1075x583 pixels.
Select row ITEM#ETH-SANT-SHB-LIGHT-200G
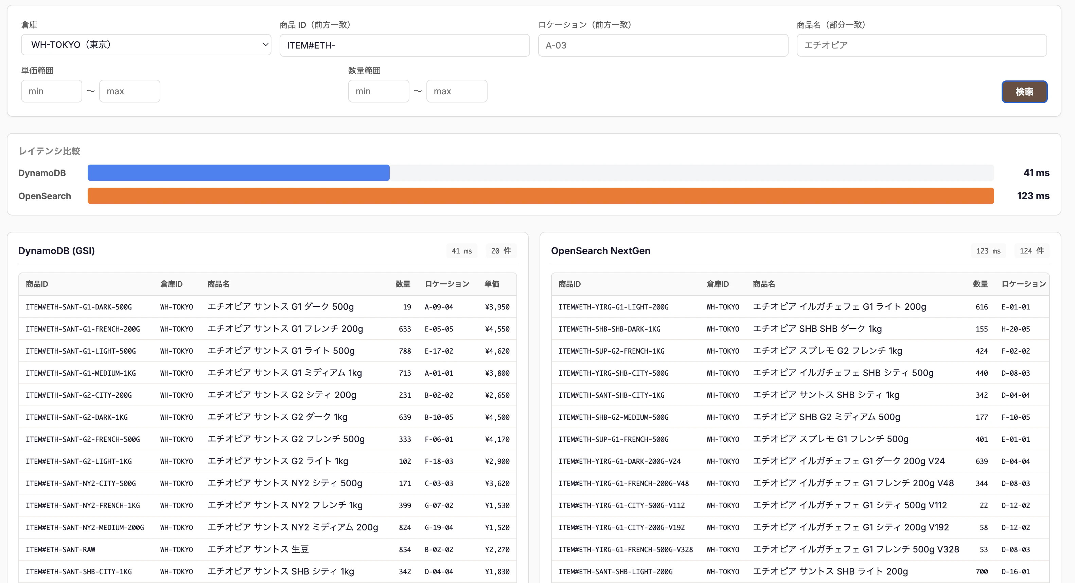point(800,572)
